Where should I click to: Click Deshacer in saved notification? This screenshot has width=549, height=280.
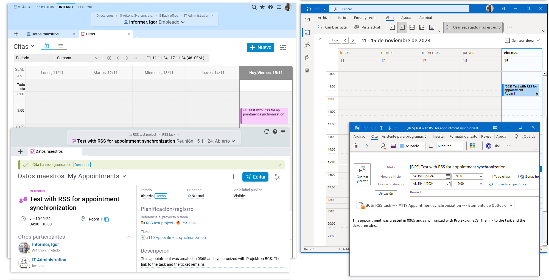pyautogui.click(x=82, y=165)
